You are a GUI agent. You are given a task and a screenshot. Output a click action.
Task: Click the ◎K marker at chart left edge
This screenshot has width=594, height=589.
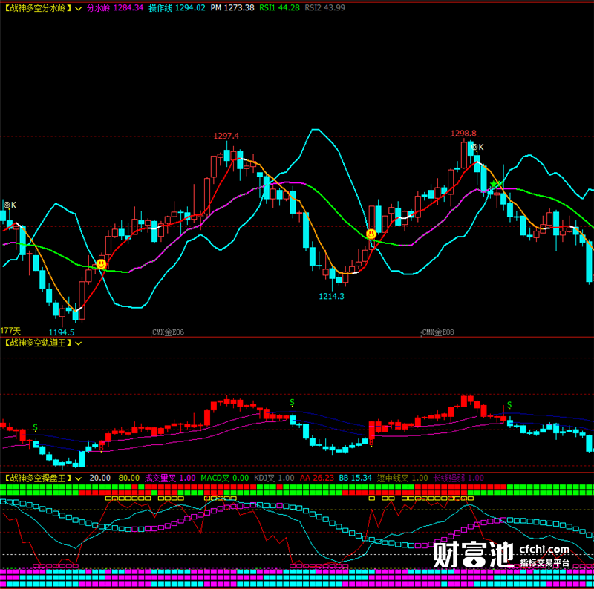coord(10,205)
